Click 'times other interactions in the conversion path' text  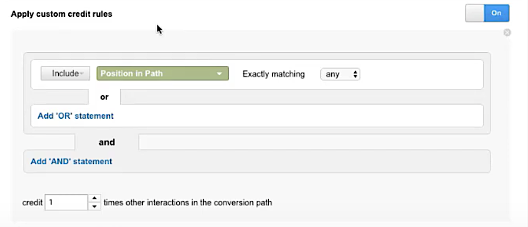188,203
